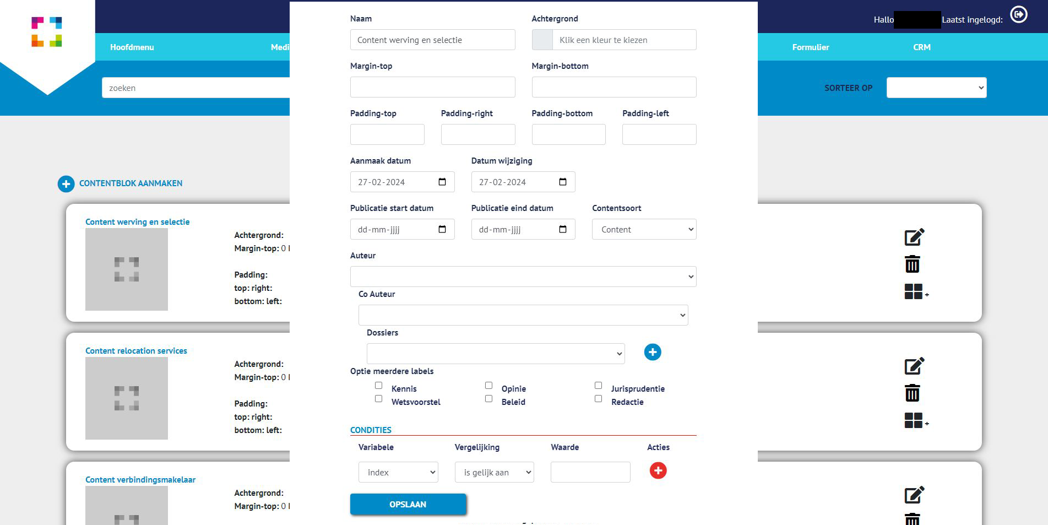Open the Vergelijking 'is gelijk aan' dropdown
1048x525 pixels.
pos(495,472)
